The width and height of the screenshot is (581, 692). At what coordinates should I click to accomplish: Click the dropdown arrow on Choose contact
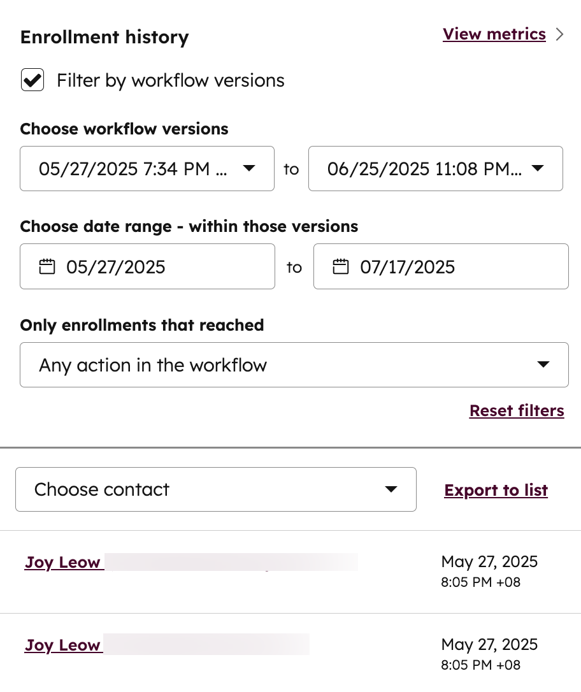click(391, 489)
